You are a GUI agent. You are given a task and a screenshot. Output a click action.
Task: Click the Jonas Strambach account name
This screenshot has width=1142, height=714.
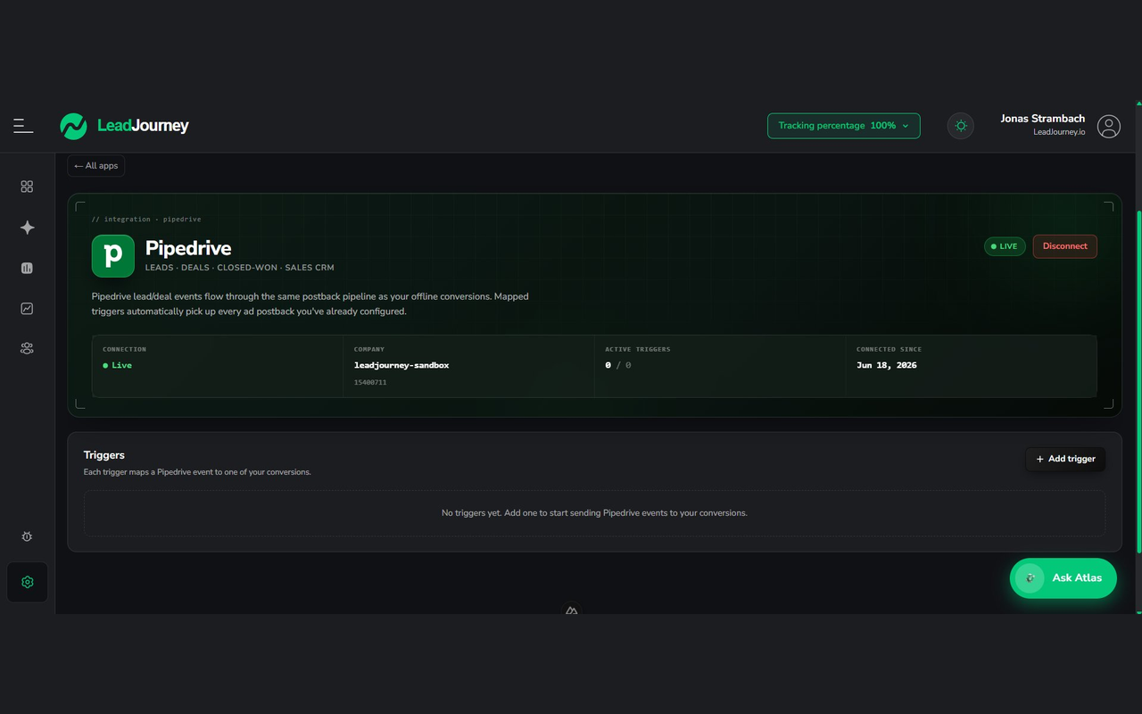[x=1042, y=119]
